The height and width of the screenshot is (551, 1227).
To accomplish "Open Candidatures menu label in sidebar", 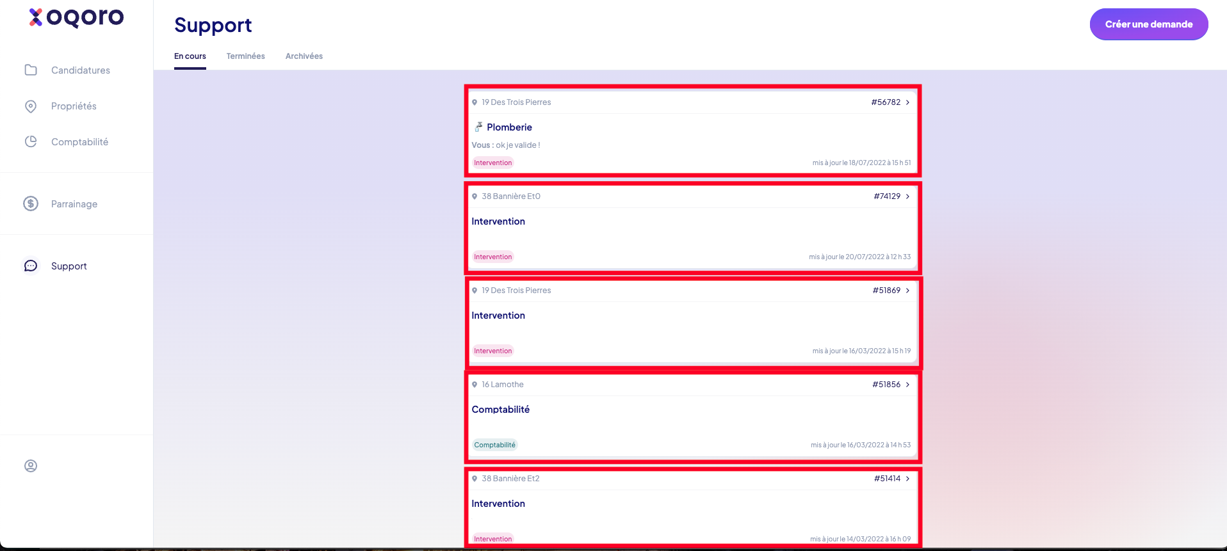I will coord(81,70).
